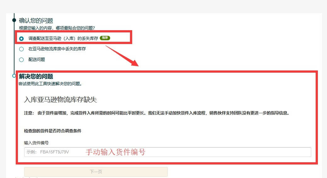Click the 检查您的货件是否符合调查条件 subheading
The width and height of the screenshot is (327, 178).
click(53, 131)
